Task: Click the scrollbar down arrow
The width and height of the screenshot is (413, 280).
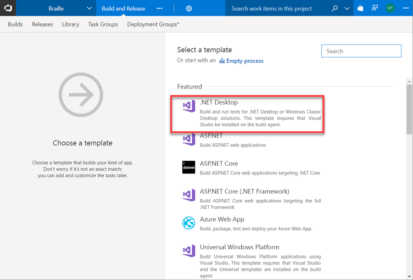Action: click(x=409, y=276)
